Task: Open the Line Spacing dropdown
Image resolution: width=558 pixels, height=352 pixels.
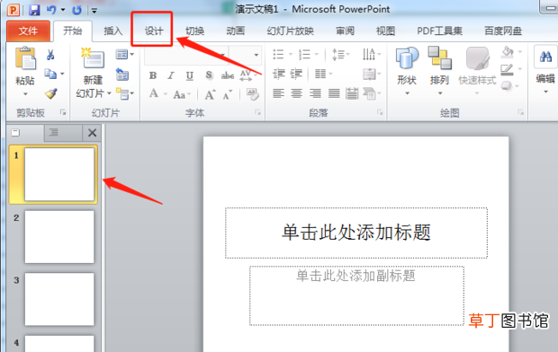Action: click(340, 55)
